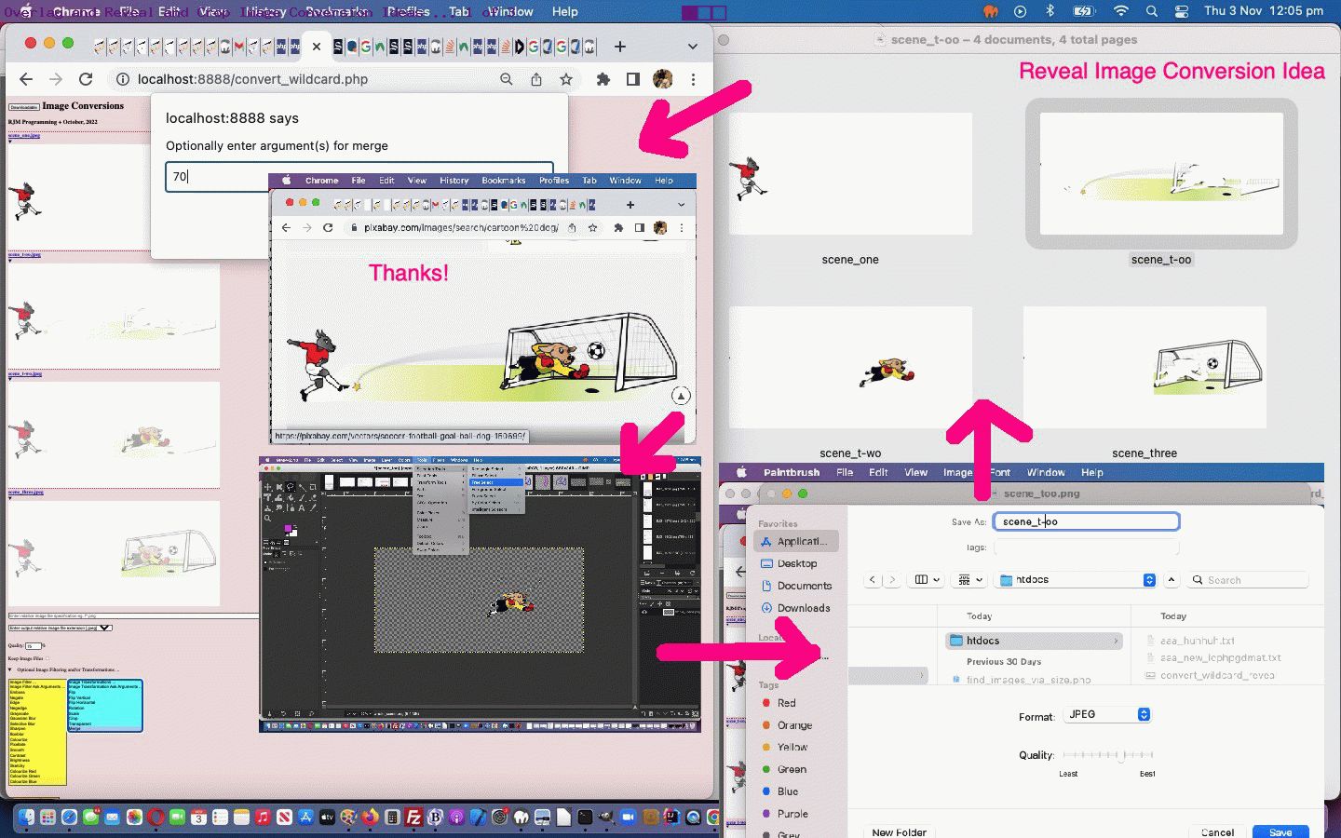The height and width of the screenshot is (838, 1341).
Task: Click Search field in save dialog
Action: 1248,579
